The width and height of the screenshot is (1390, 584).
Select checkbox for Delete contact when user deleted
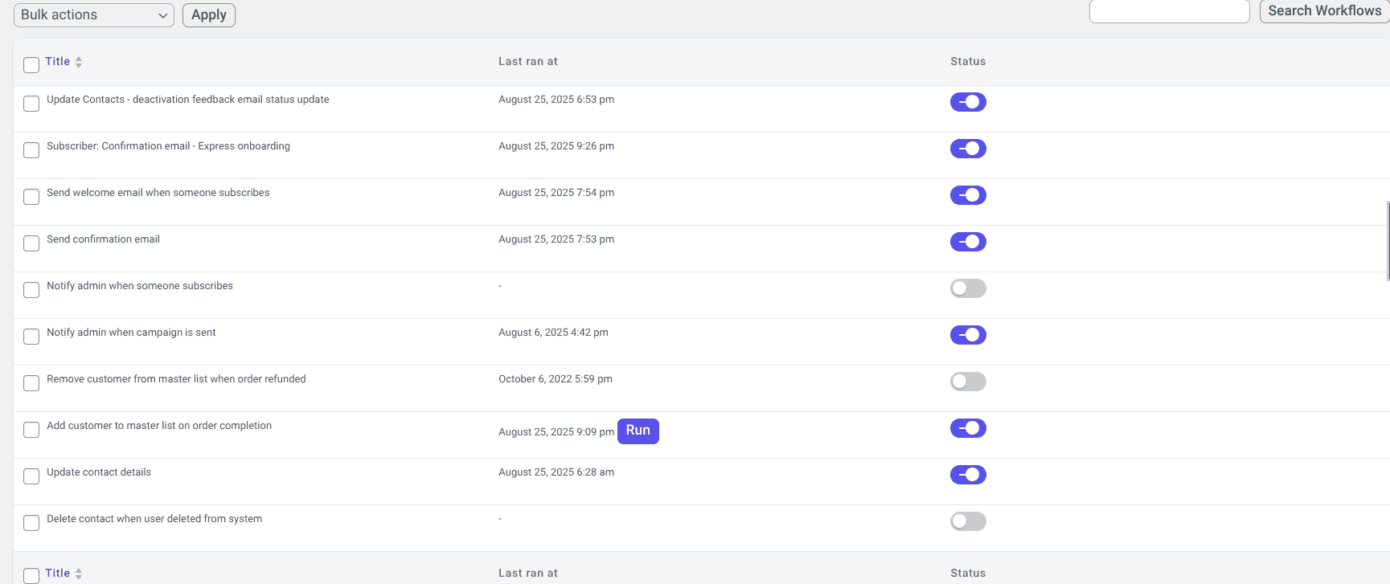point(31,523)
